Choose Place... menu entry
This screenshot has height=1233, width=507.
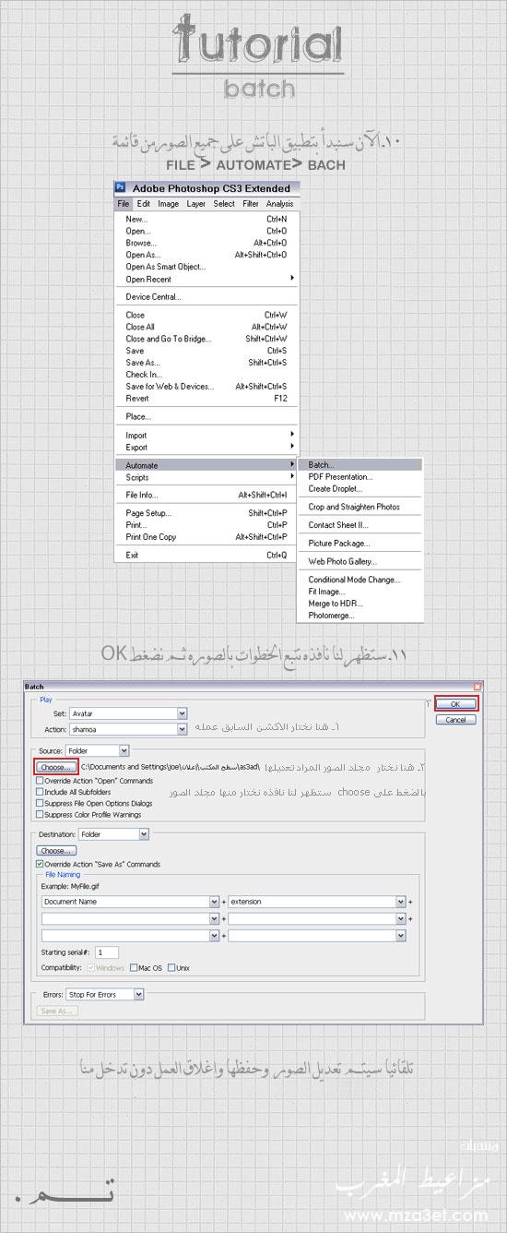tap(206, 417)
